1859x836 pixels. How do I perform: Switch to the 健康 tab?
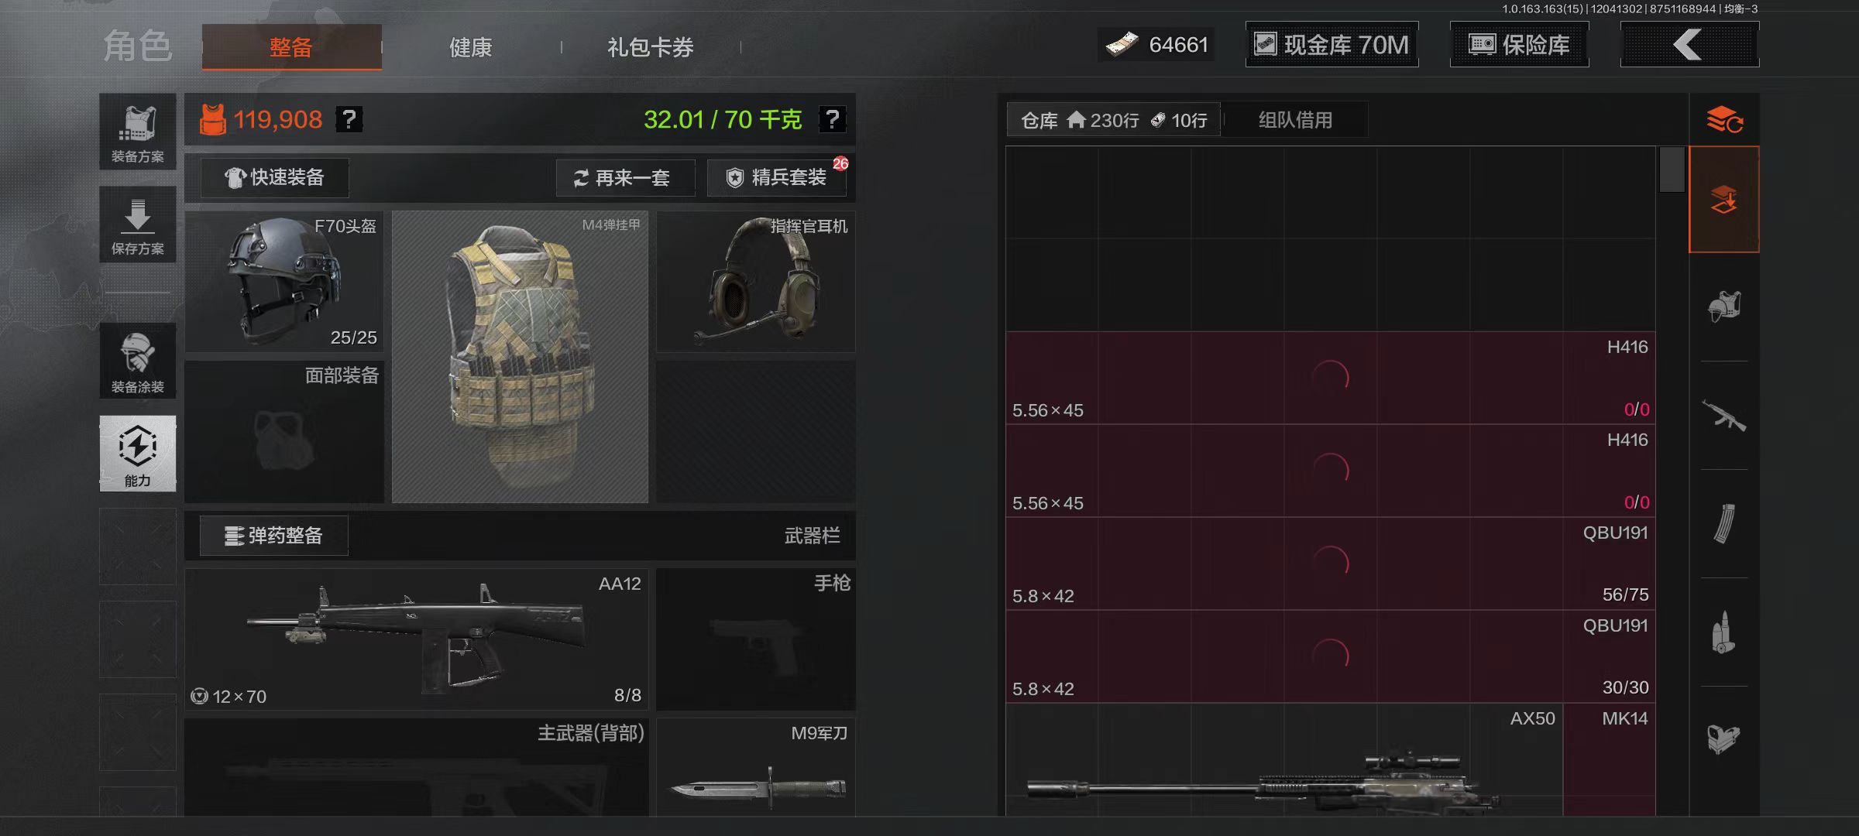click(x=471, y=47)
